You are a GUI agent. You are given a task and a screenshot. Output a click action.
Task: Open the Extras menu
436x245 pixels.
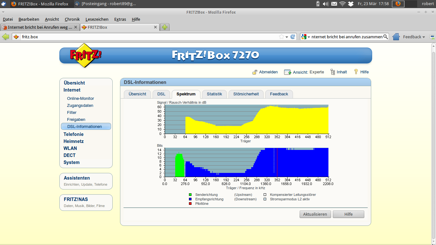pyautogui.click(x=120, y=19)
